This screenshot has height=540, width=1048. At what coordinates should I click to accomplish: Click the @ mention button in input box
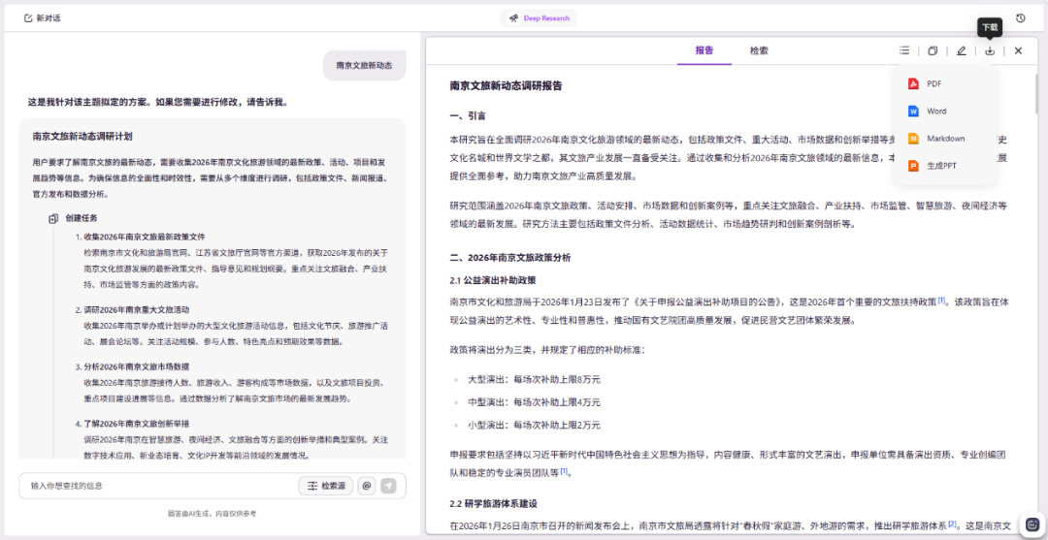point(366,486)
